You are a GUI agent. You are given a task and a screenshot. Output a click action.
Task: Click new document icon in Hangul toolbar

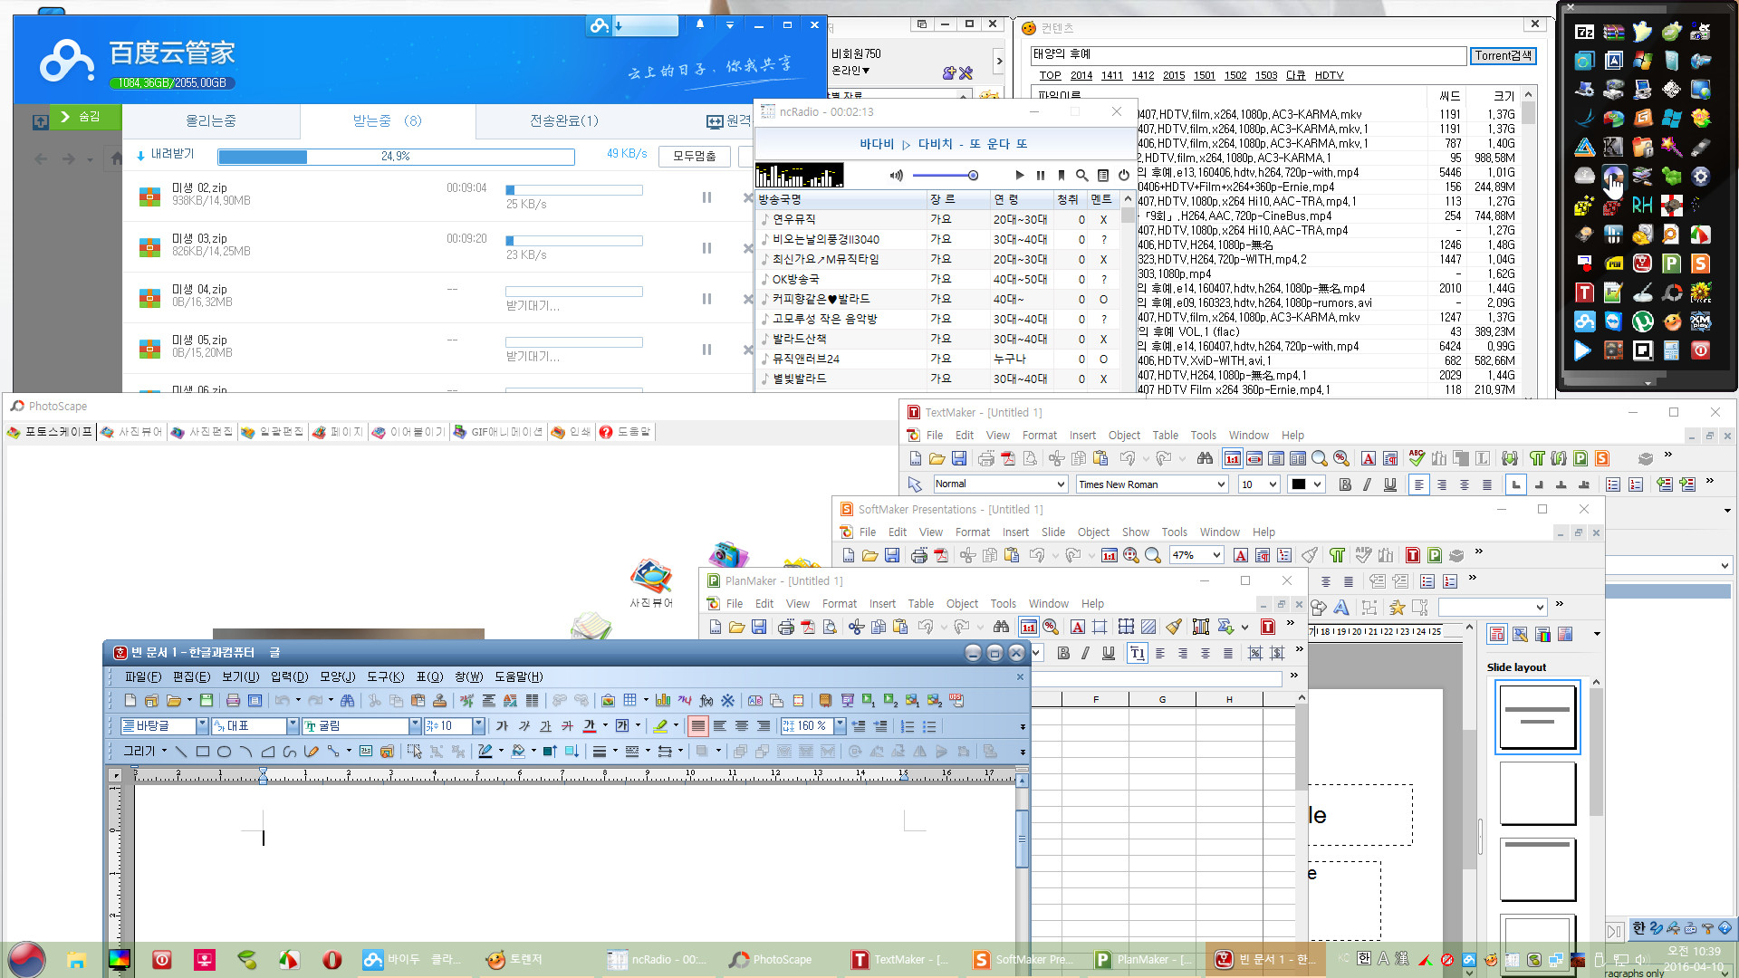coord(130,700)
